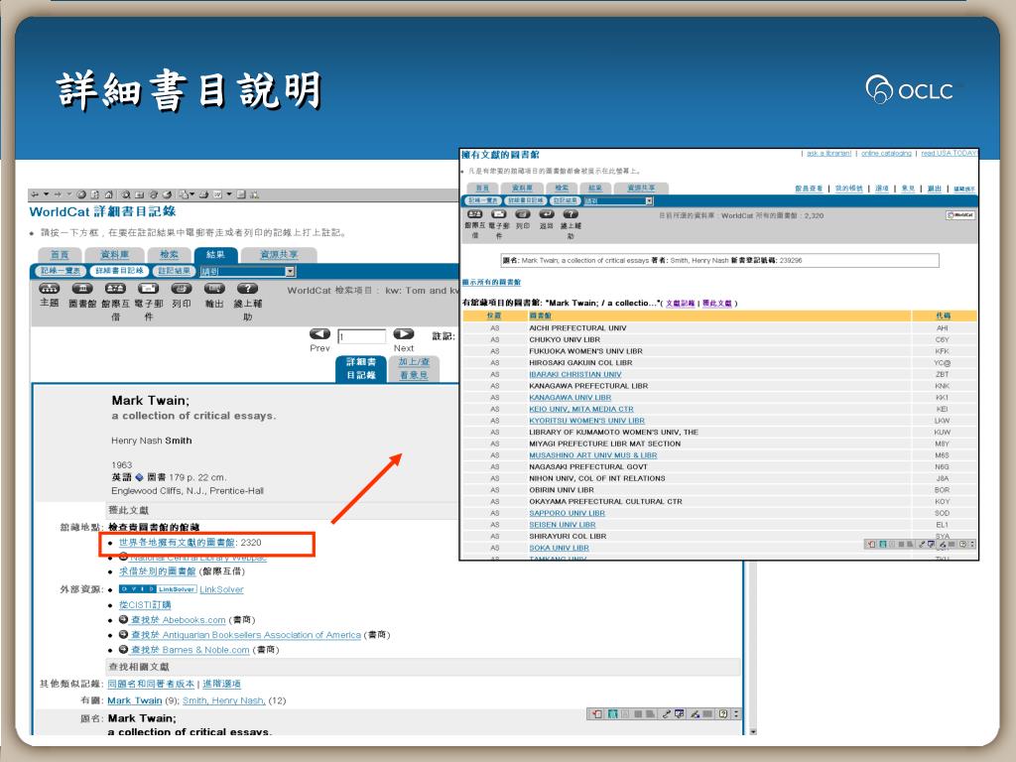Click globe icon beside Barnes & Noble.com link
The width and height of the screenshot is (1016, 762).
tap(124, 649)
